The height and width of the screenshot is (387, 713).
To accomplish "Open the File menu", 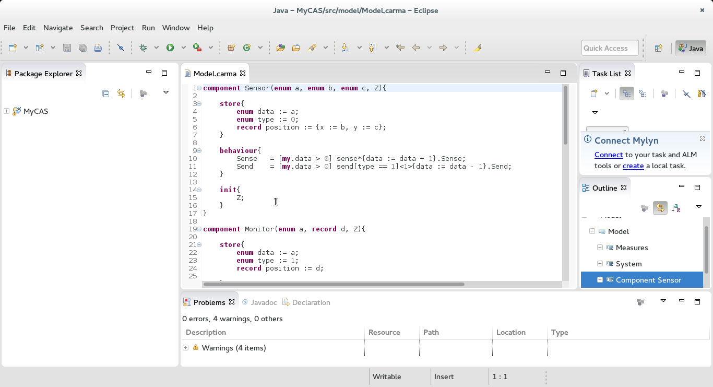I will pos(9,28).
